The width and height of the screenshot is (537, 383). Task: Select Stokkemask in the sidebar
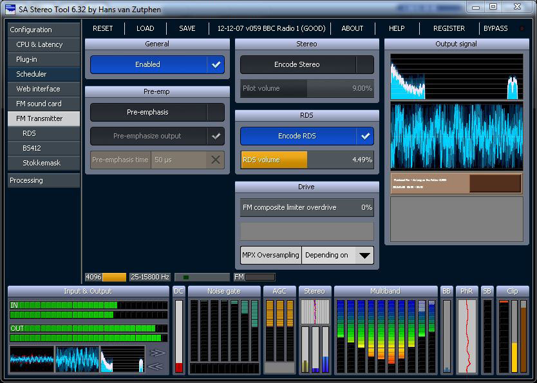(x=44, y=163)
